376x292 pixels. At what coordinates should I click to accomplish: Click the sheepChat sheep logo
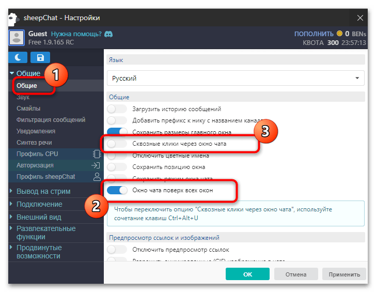click(x=13, y=19)
